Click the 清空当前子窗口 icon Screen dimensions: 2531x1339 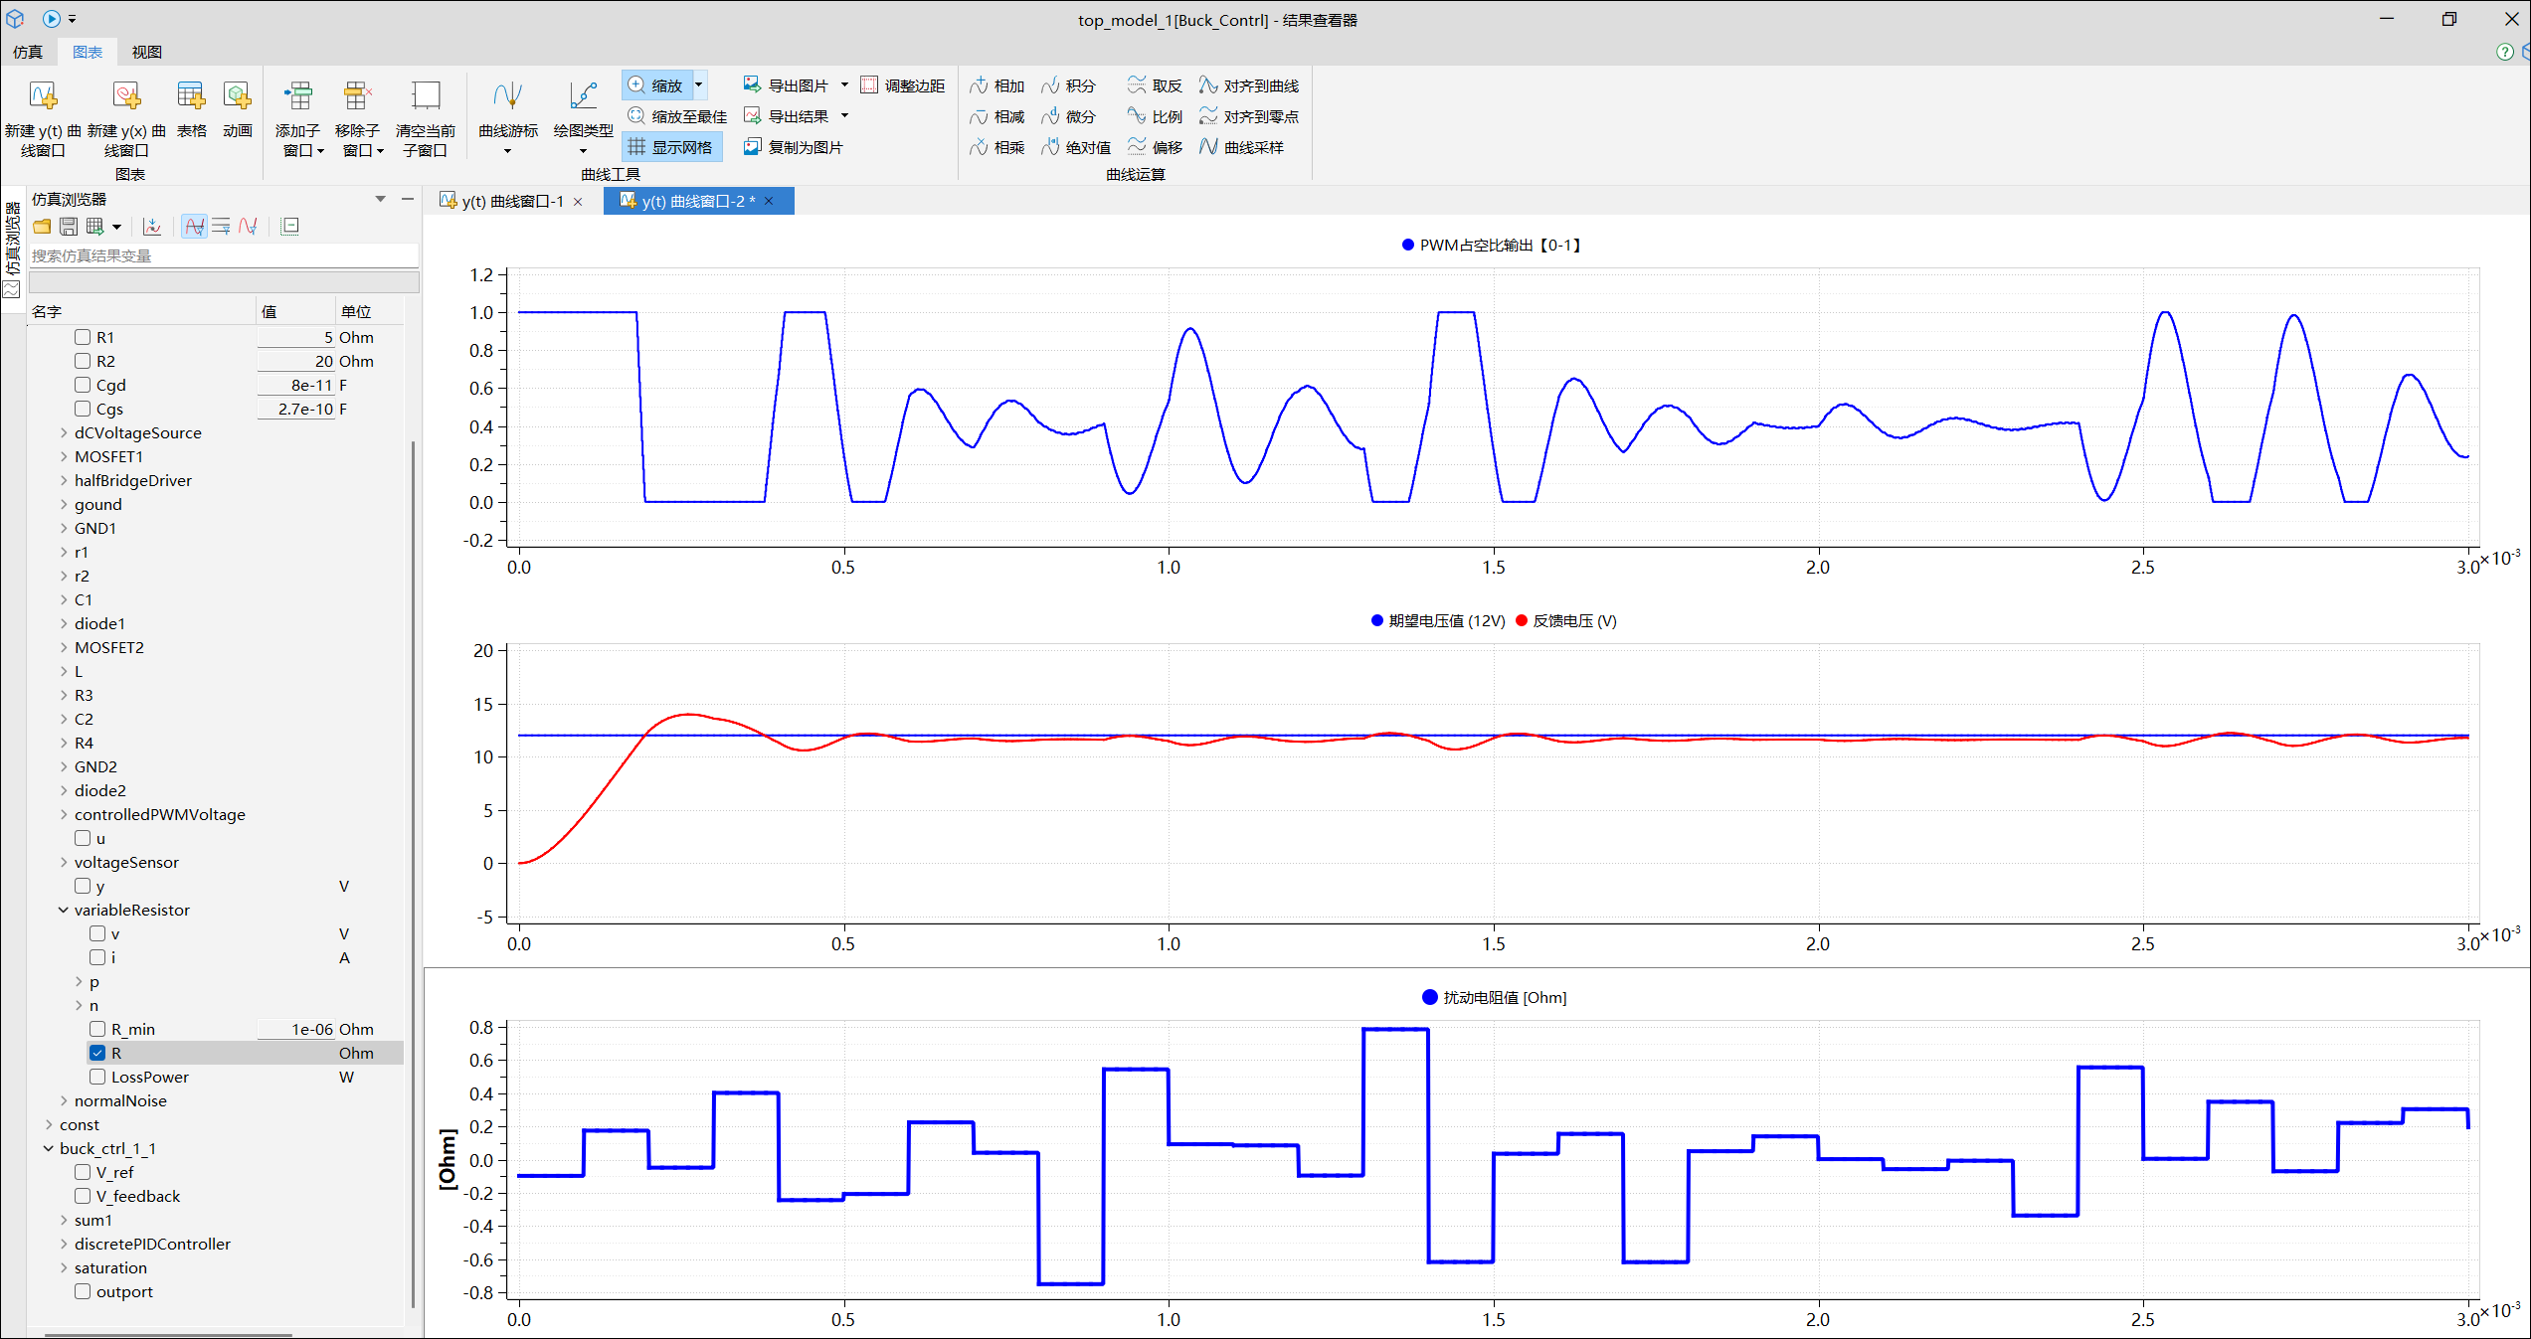425,96
